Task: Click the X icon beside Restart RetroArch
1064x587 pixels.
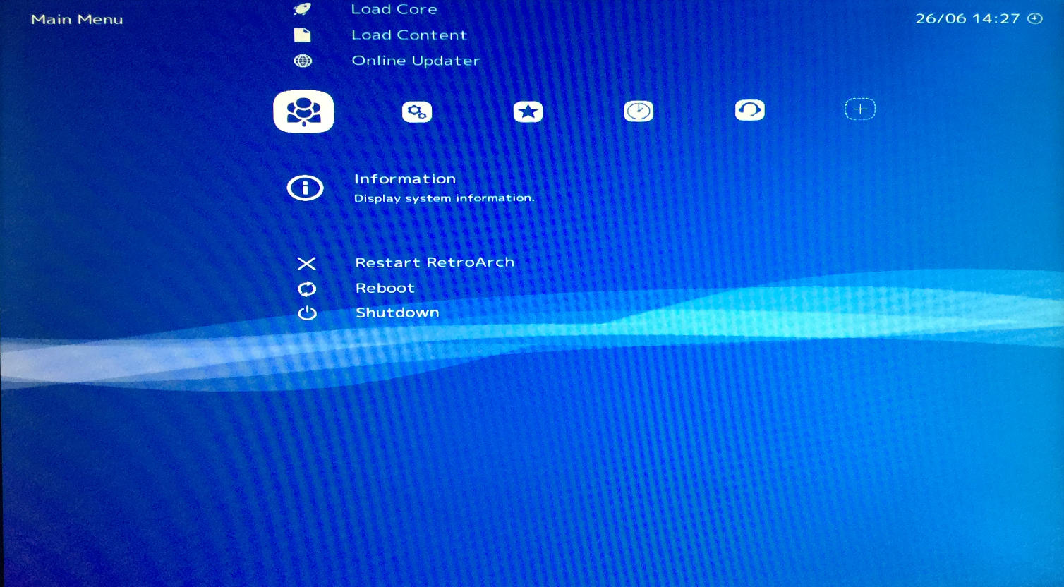Action: 306,263
